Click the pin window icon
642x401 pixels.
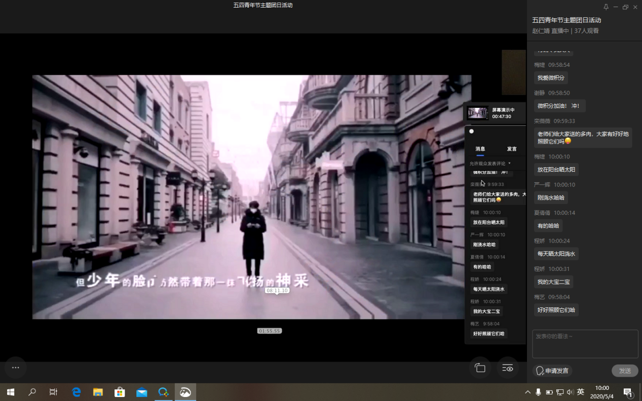tap(606, 7)
